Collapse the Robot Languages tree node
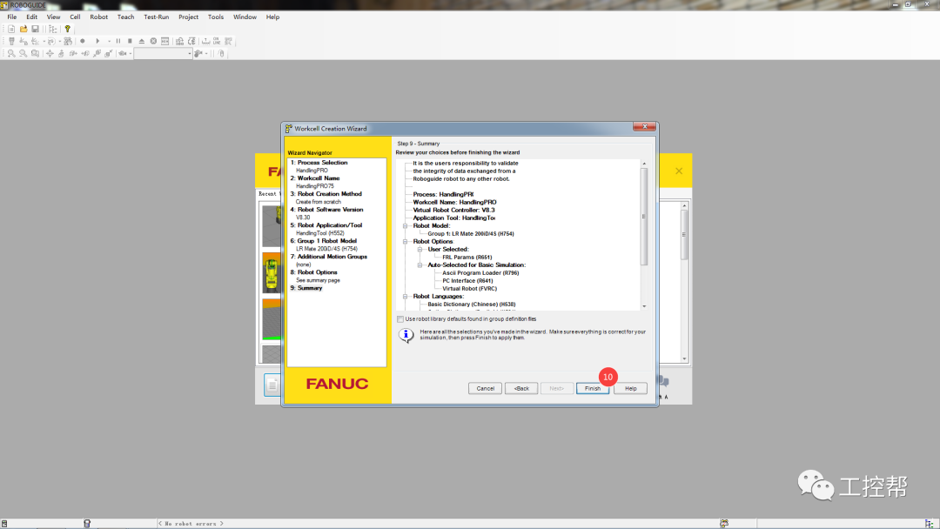 pos(406,297)
